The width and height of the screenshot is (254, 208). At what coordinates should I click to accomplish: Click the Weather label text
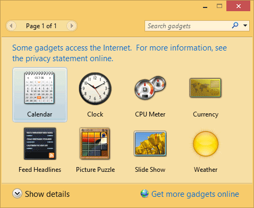click(x=206, y=170)
